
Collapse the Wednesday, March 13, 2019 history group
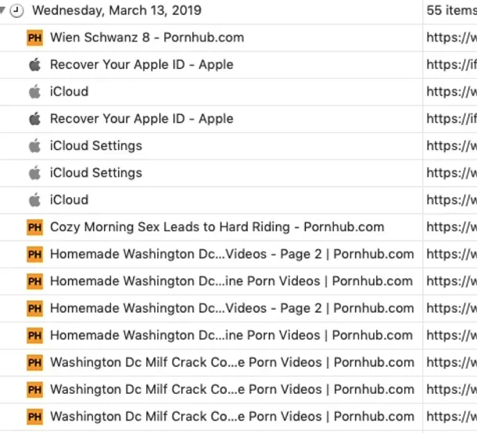click(x=2, y=11)
